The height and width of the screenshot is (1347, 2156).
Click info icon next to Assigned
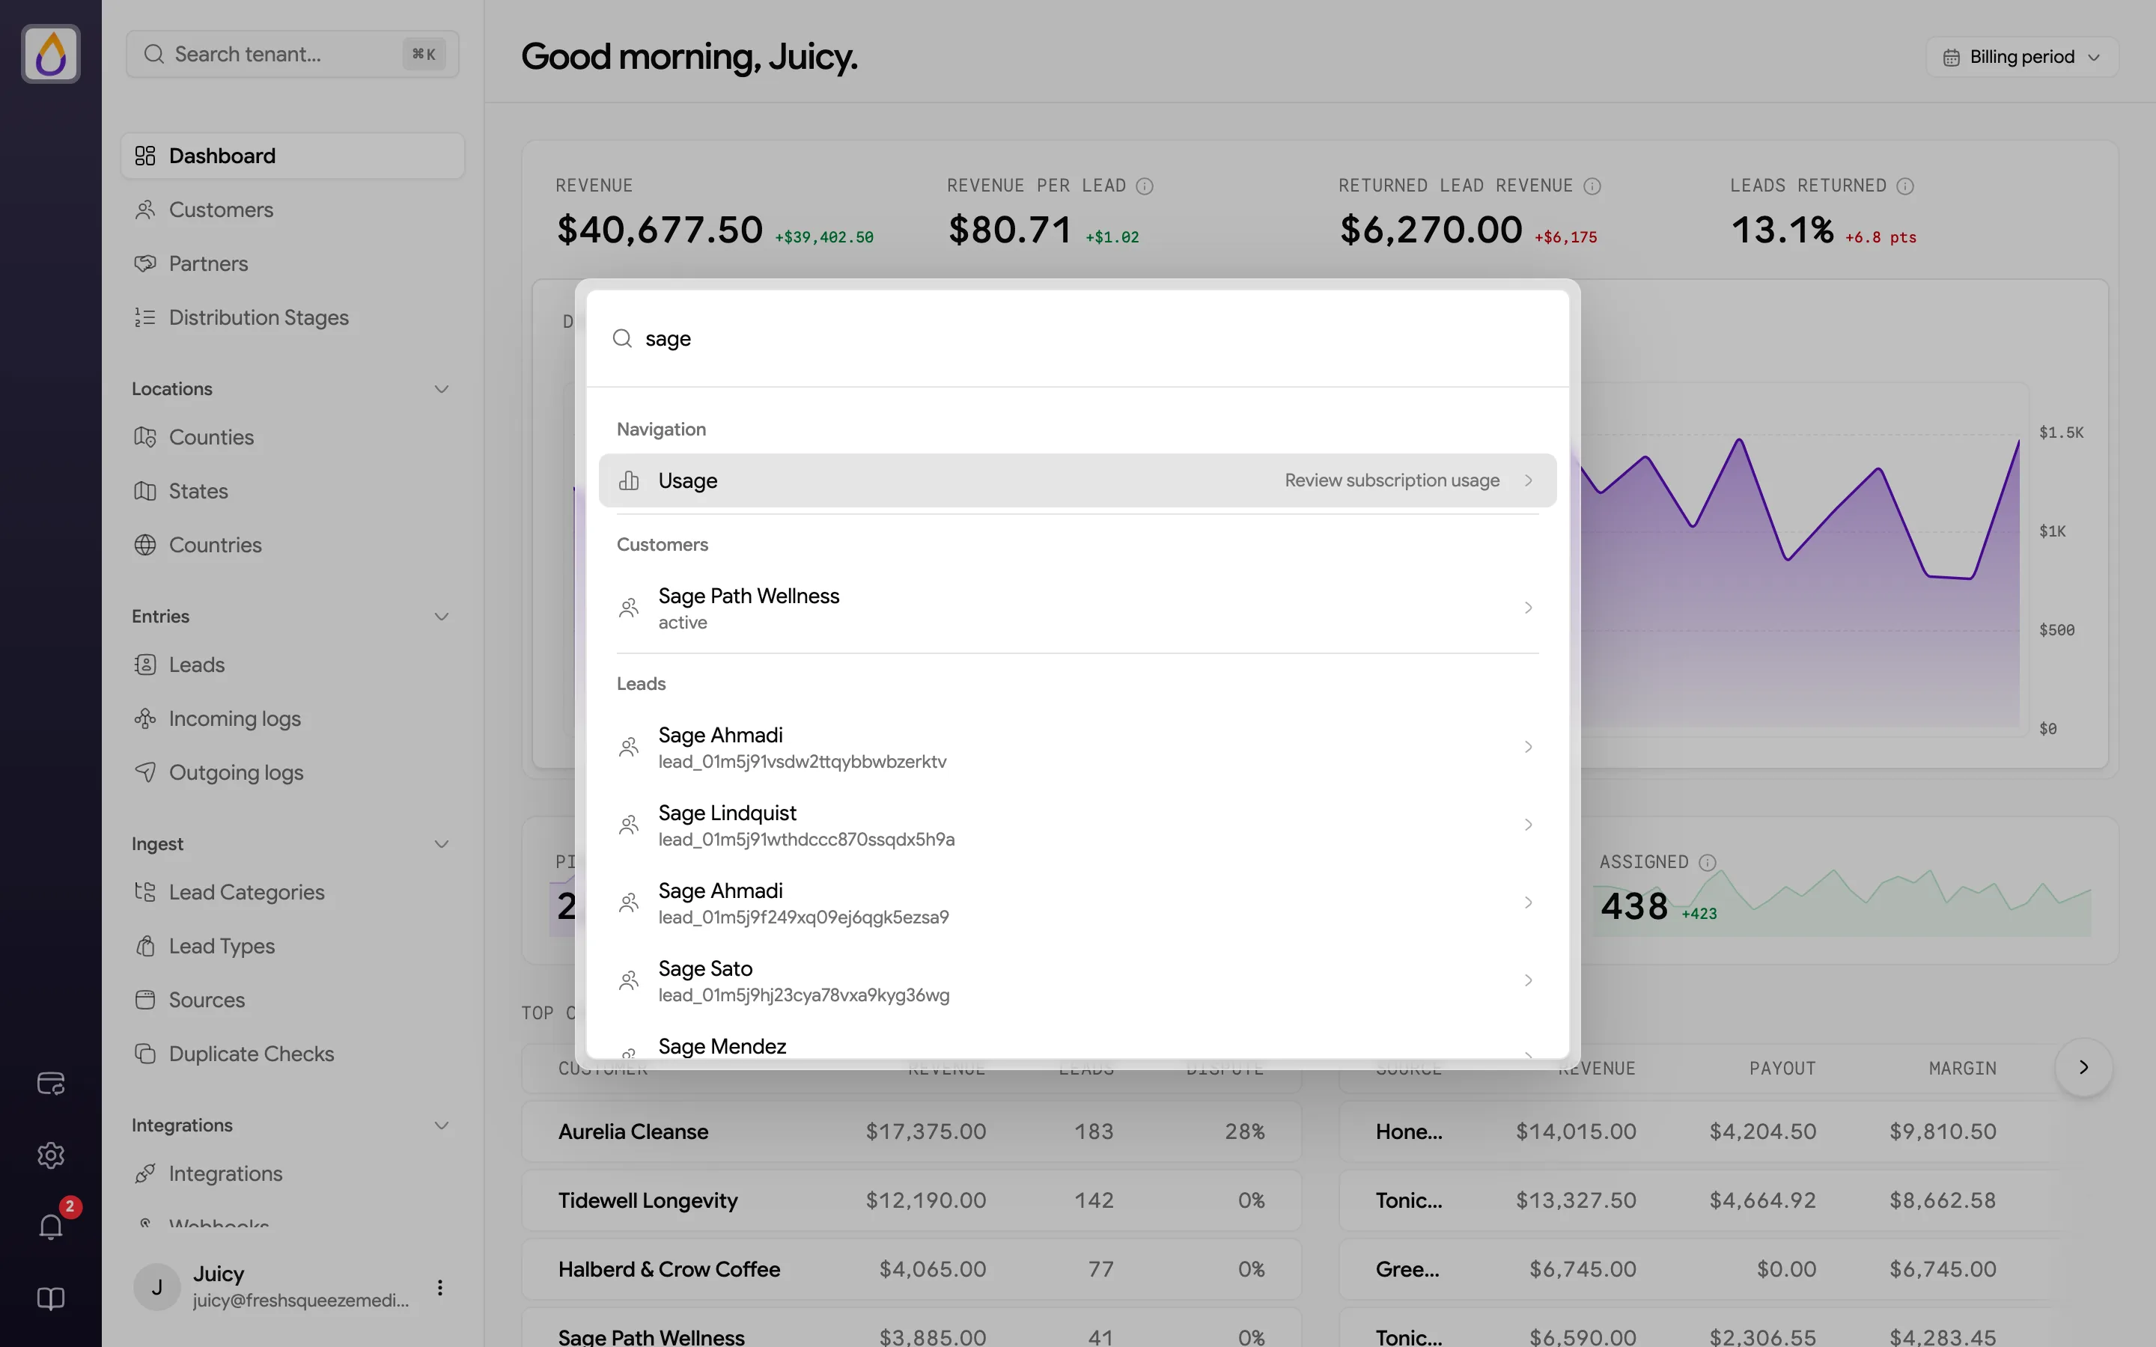(1707, 862)
